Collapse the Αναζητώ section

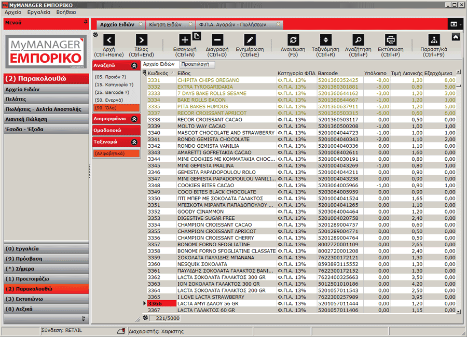134,65
